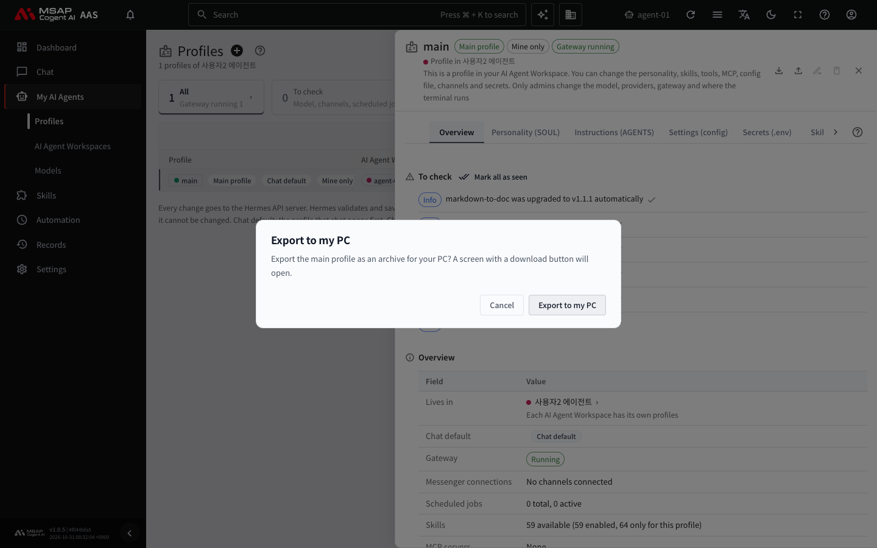Select the All profiles filter card
The image size is (877, 548).
[211, 97]
